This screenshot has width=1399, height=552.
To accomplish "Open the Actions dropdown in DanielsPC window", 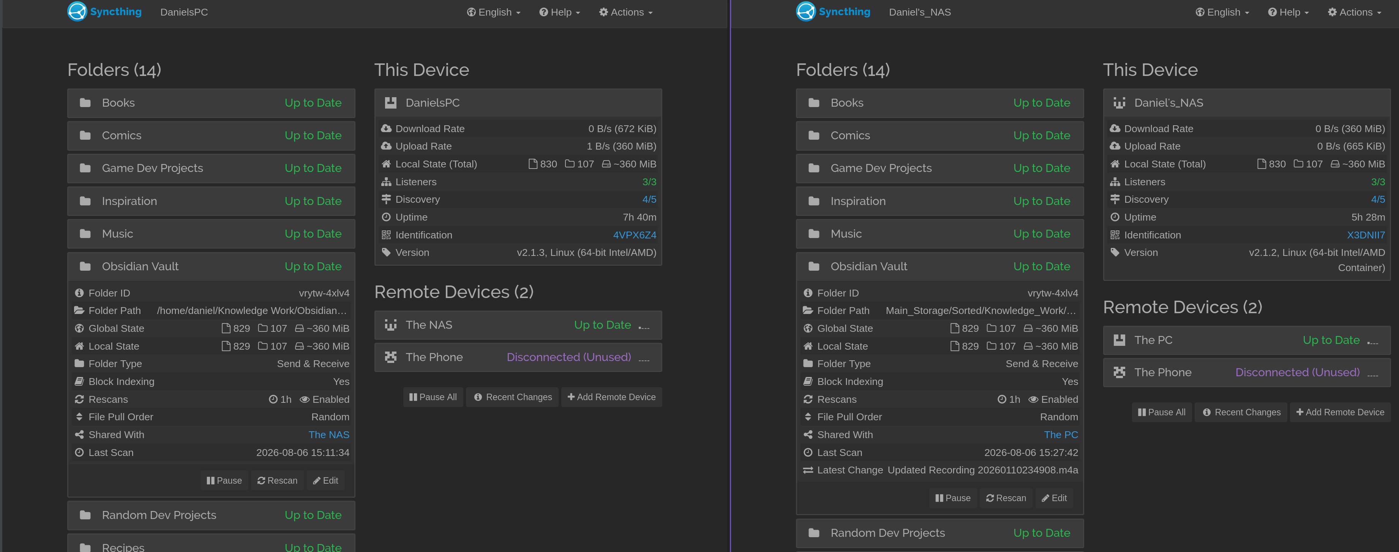I will (626, 12).
